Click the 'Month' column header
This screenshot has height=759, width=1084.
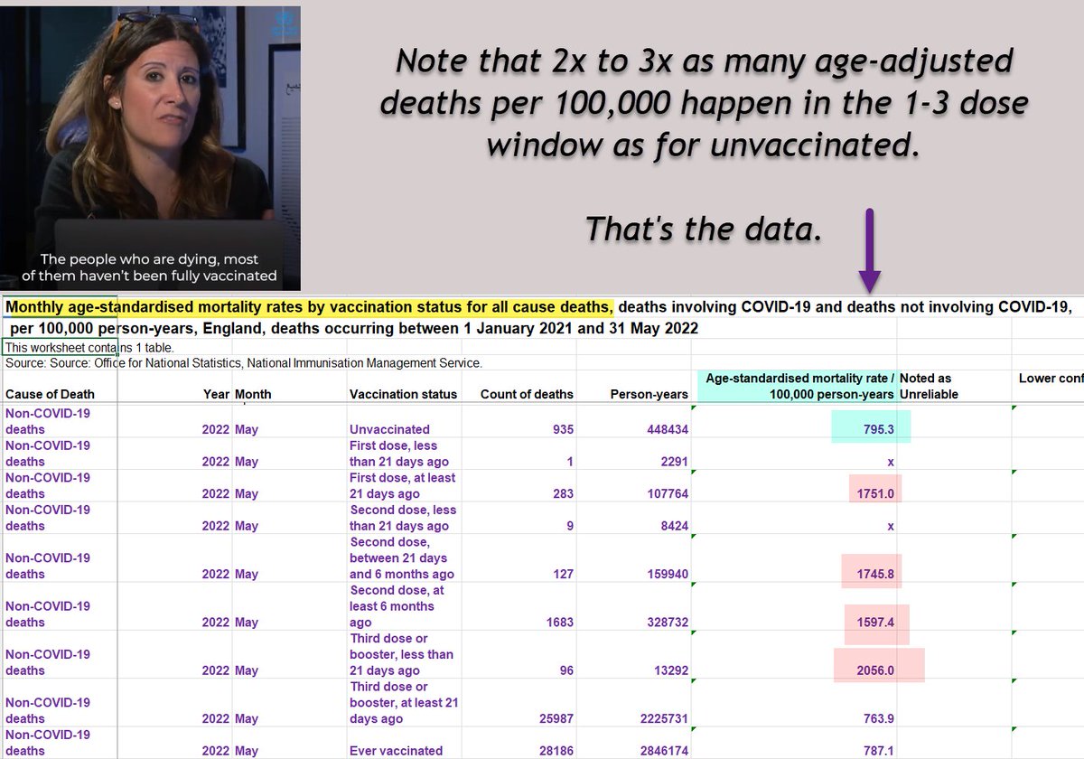[x=253, y=394]
